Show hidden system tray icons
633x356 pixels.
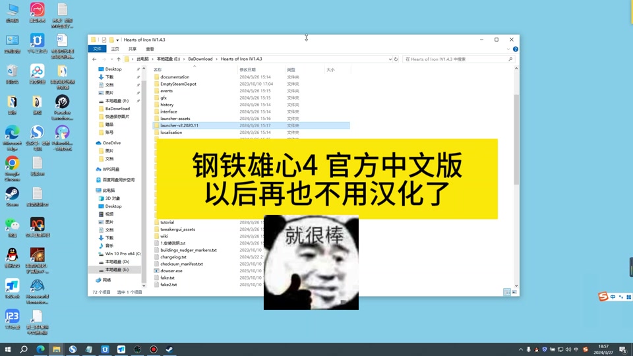pyautogui.click(x=521, y=349)
